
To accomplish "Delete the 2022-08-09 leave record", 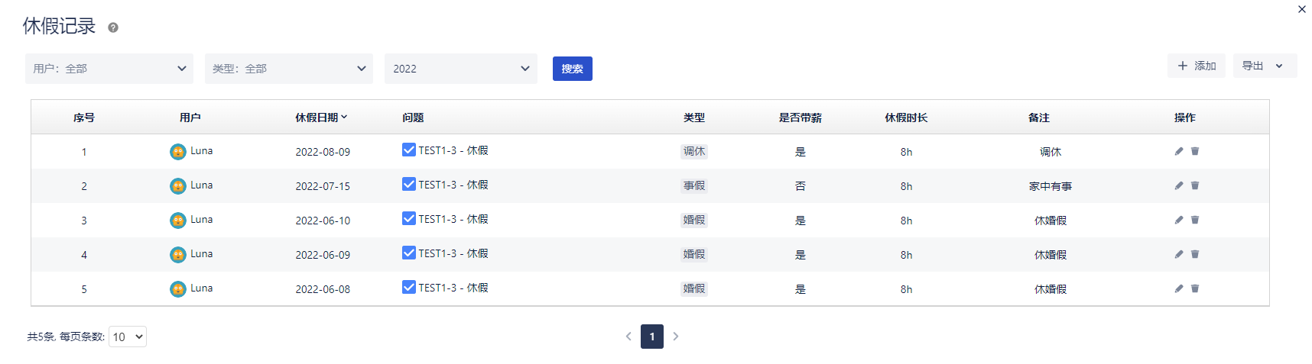I will point(1195,151).
